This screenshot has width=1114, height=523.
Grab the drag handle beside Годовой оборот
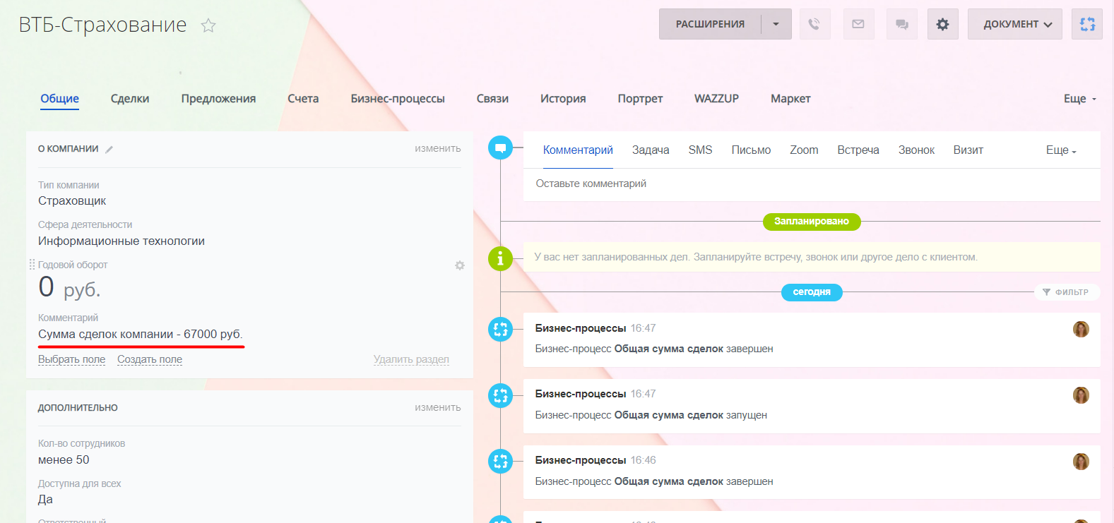(x=32, y=265)
